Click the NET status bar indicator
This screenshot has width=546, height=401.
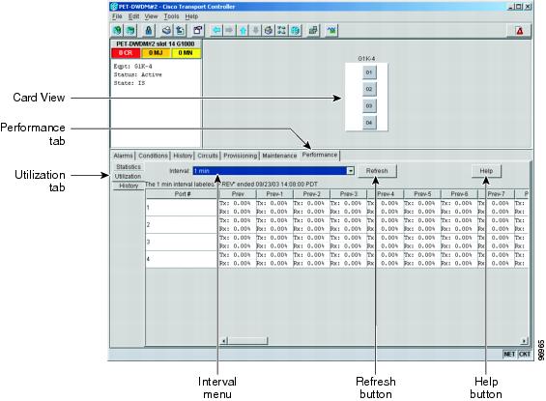509,354
